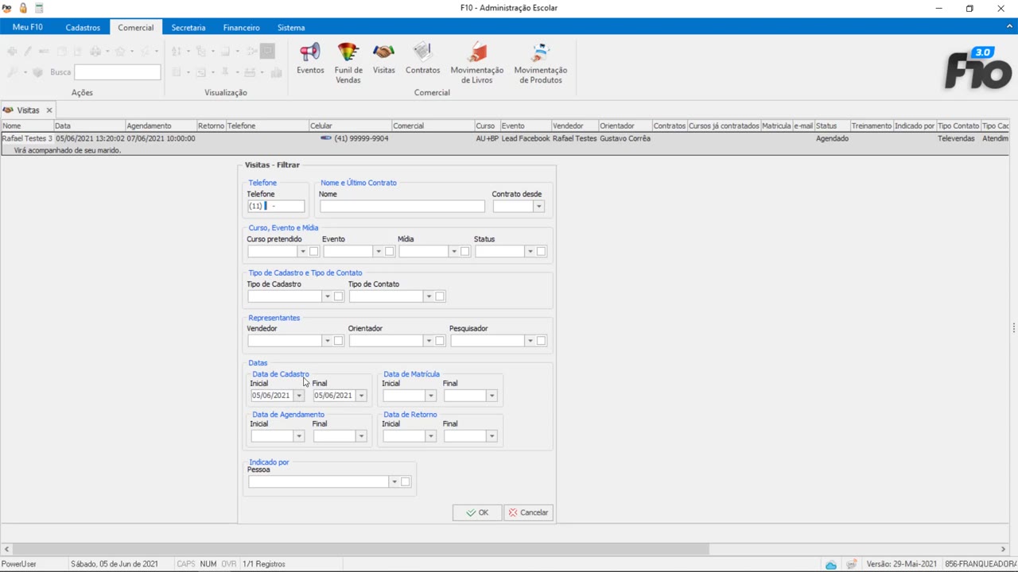The height and width of the screenshot is (572, 1018).
Task: Open the Visitas handshake icon
Action: (x=384, y=60)
